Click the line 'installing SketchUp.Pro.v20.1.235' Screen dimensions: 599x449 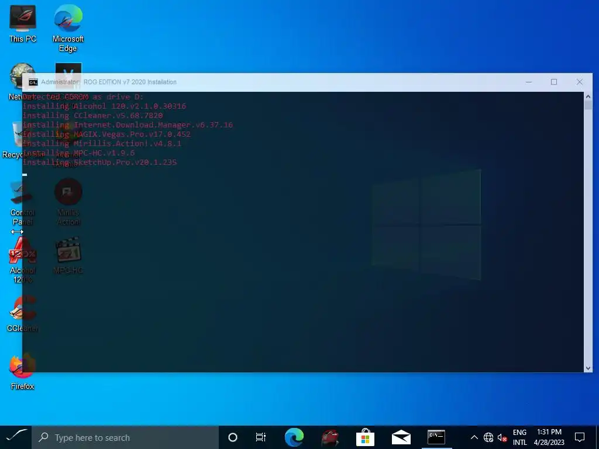click(99, 163)
